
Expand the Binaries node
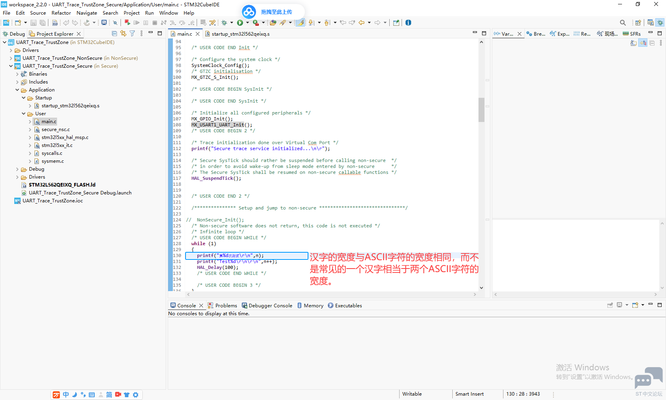pyautogui.click(x=17, y=74)
